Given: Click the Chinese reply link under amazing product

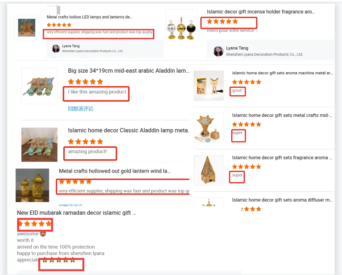Looking at the screenshot, I should coord(81,108).
